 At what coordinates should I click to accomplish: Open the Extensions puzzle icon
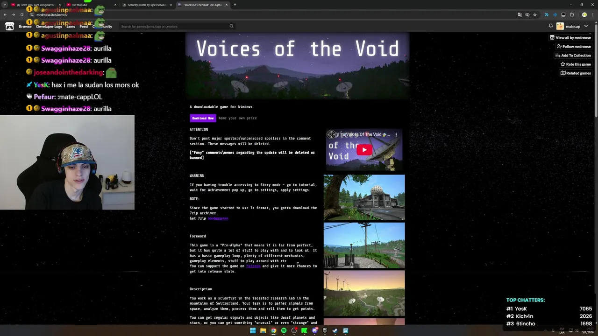(x=572, y=14)
